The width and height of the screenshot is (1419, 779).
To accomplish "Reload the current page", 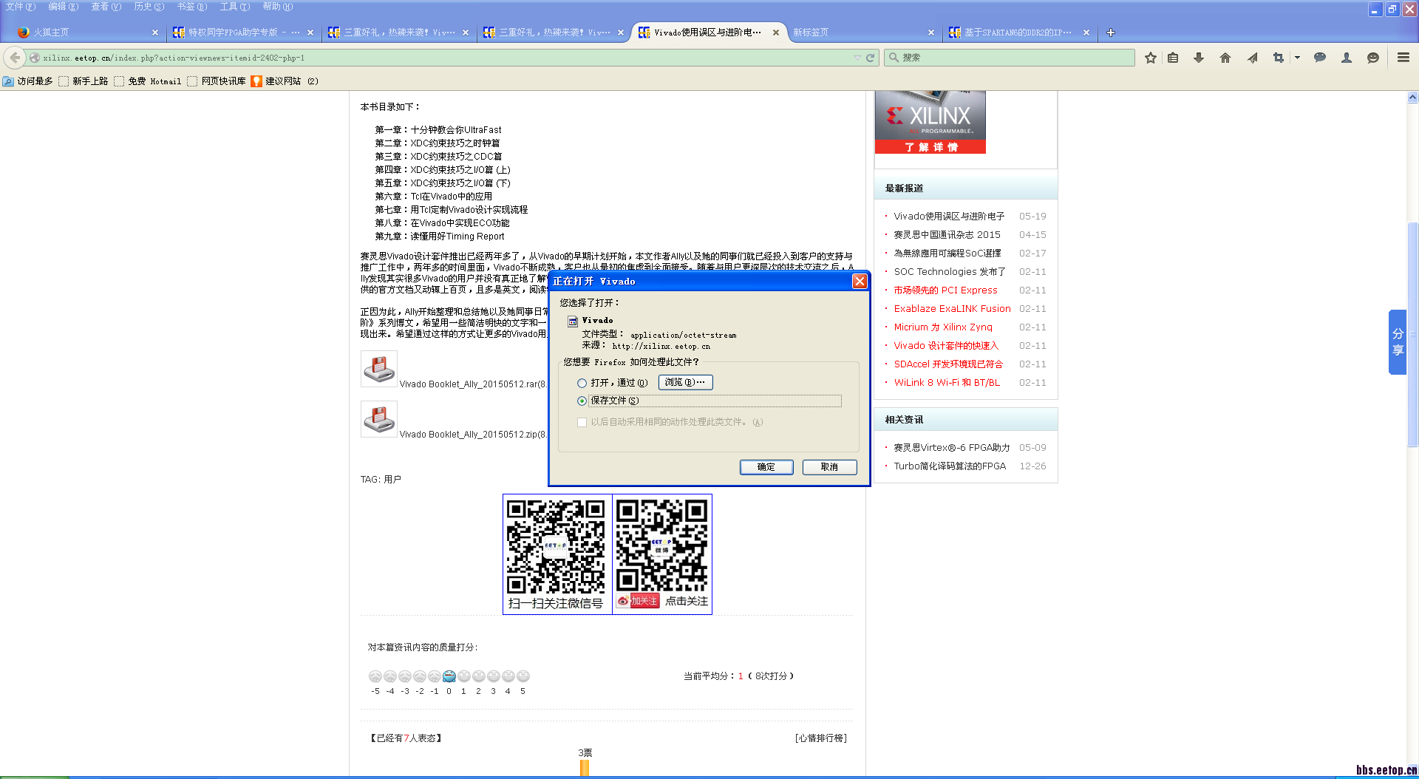I will (871, 58).
